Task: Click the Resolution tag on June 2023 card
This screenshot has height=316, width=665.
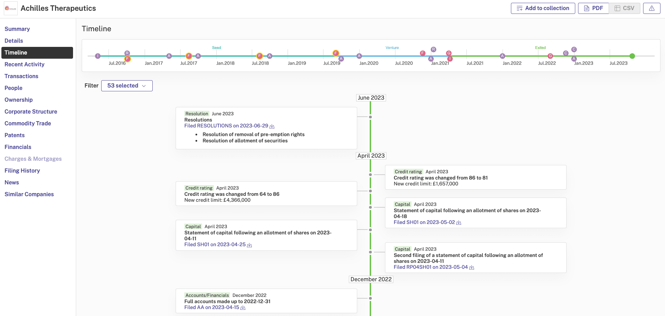Action: (197, 114)
